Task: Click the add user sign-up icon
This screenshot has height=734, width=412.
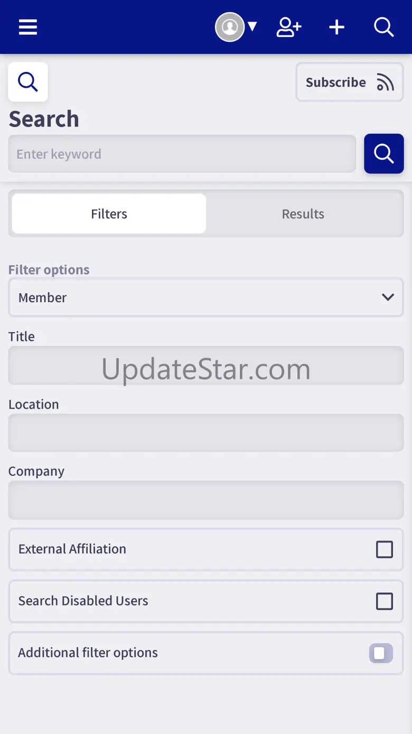Action: (x=289, y=27)
